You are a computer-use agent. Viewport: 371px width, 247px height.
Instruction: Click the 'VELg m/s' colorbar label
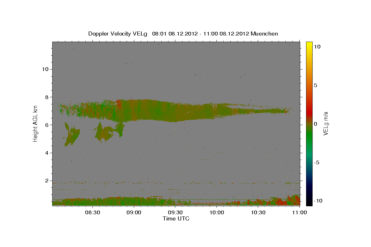[326, 124]
